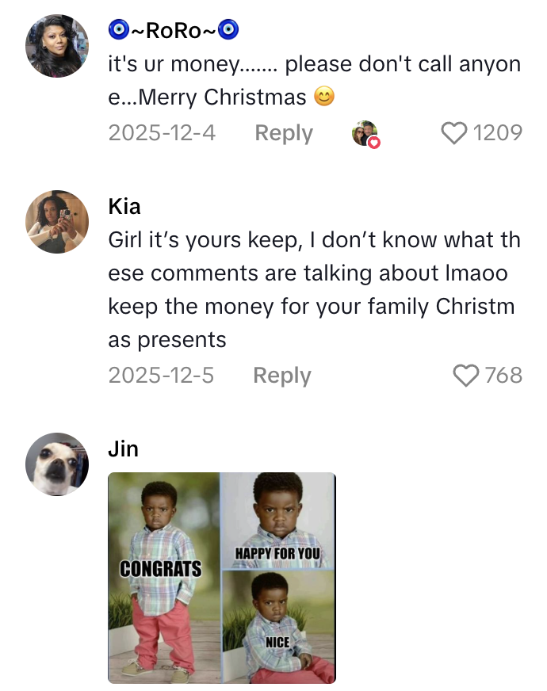Open Jin's dog profile avatar
547x691 pixels.
click(57, 464)
